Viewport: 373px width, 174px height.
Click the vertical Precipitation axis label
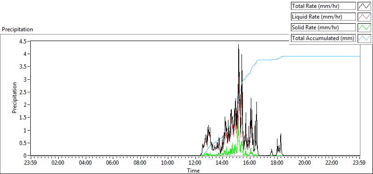(14, 97)
